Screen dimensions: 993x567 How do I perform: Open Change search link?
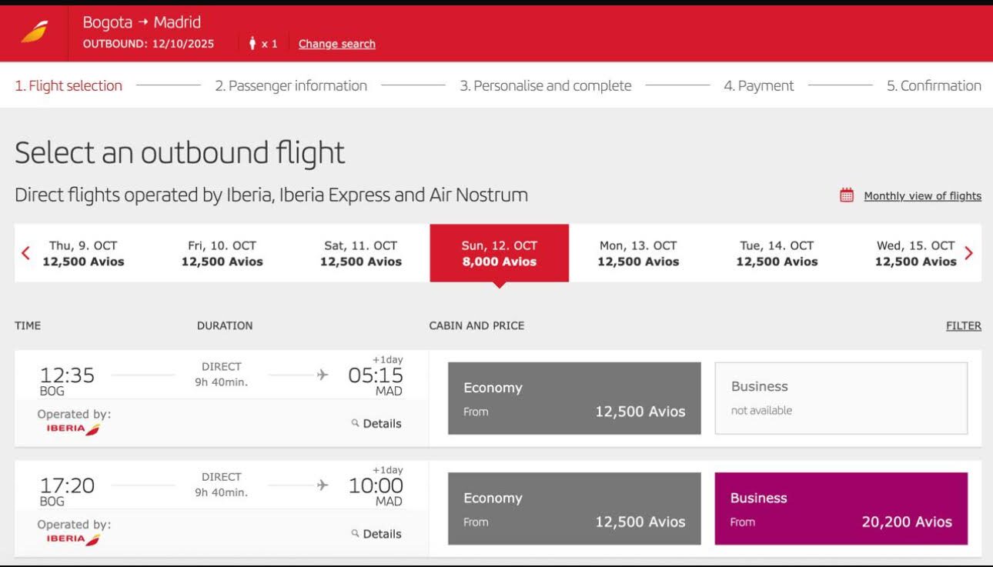336,44
